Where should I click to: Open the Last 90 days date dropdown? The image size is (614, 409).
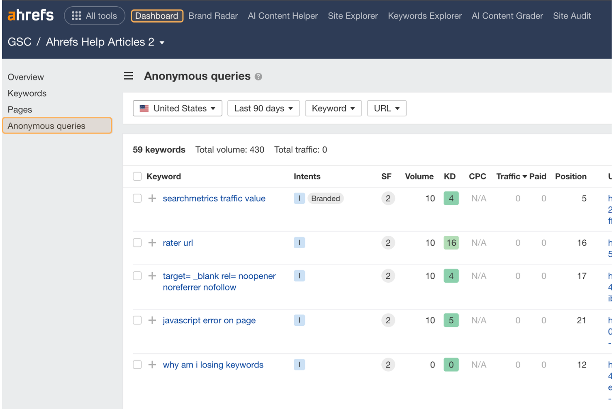[x=263, y=108]
